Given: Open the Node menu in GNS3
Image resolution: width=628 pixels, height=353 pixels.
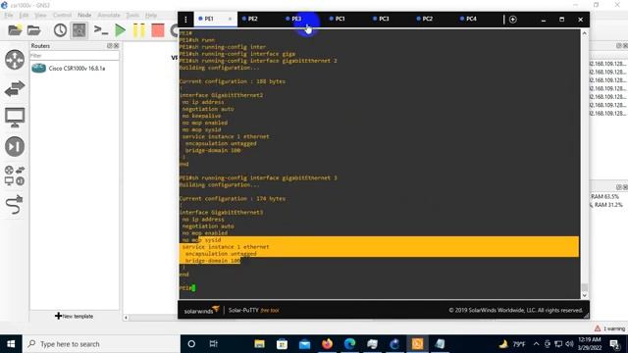Looking at the screenshot, I should coord(84,16).
